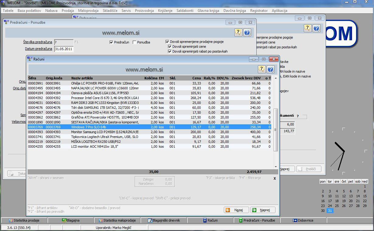Click the blue help icon in Predračuni window
This screenshot has width=374, height=231.
click(x=247, y=33)
